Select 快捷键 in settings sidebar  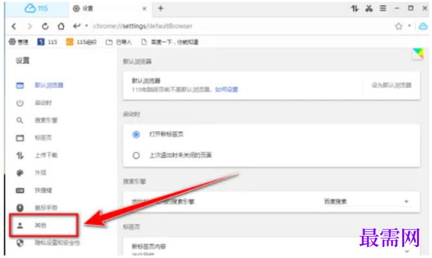[x=43, y=191]
